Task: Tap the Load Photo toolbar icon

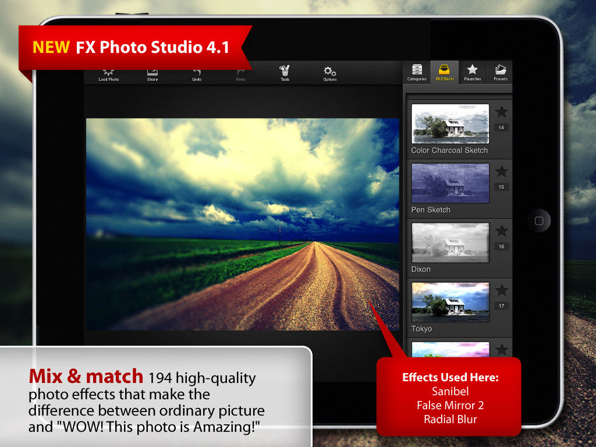Action: 109,75
